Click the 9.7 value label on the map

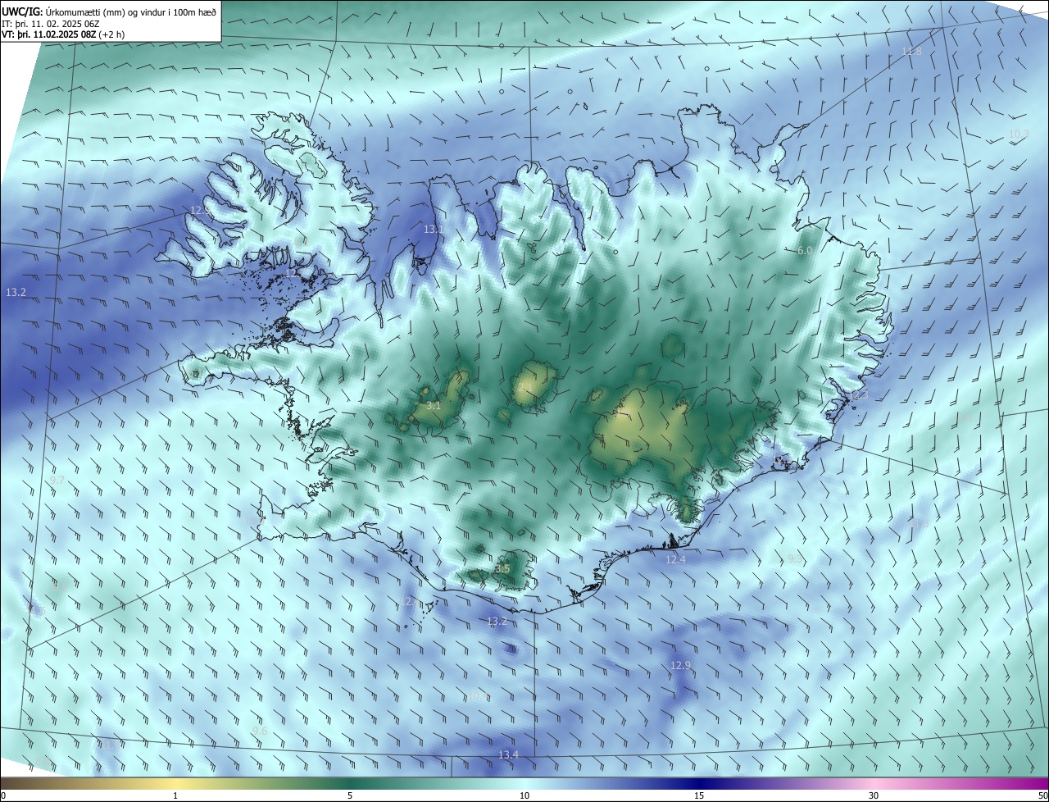(x=57, y=480)
